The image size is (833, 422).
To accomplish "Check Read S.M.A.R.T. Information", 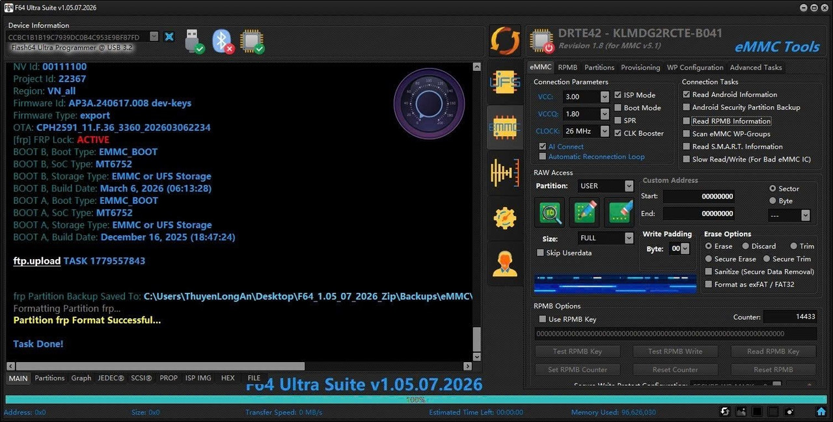I will point(686,147).
